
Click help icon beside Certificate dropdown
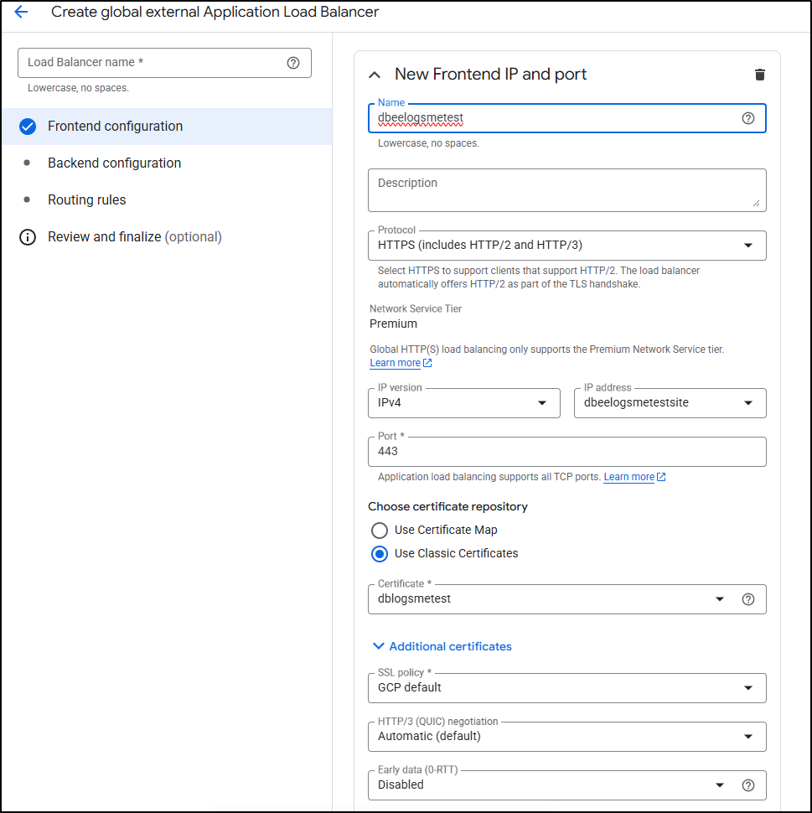tap(748, 599)
